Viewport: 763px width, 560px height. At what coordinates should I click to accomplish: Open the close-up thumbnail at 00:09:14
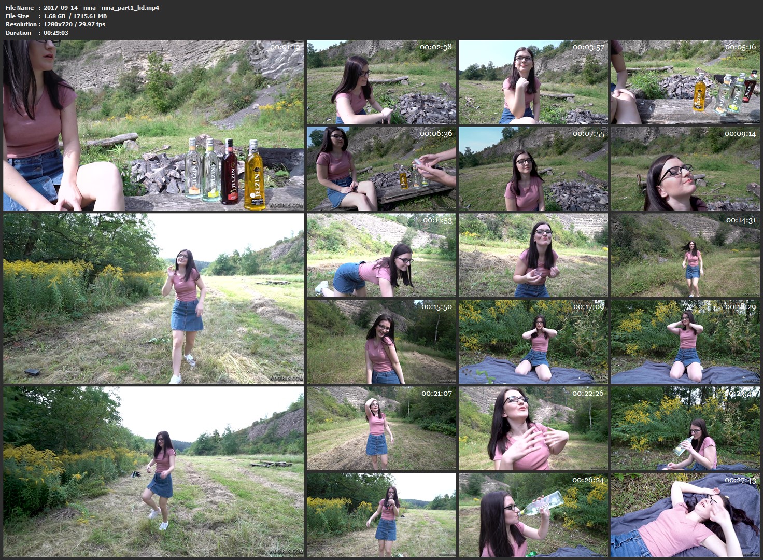(685, 169)
